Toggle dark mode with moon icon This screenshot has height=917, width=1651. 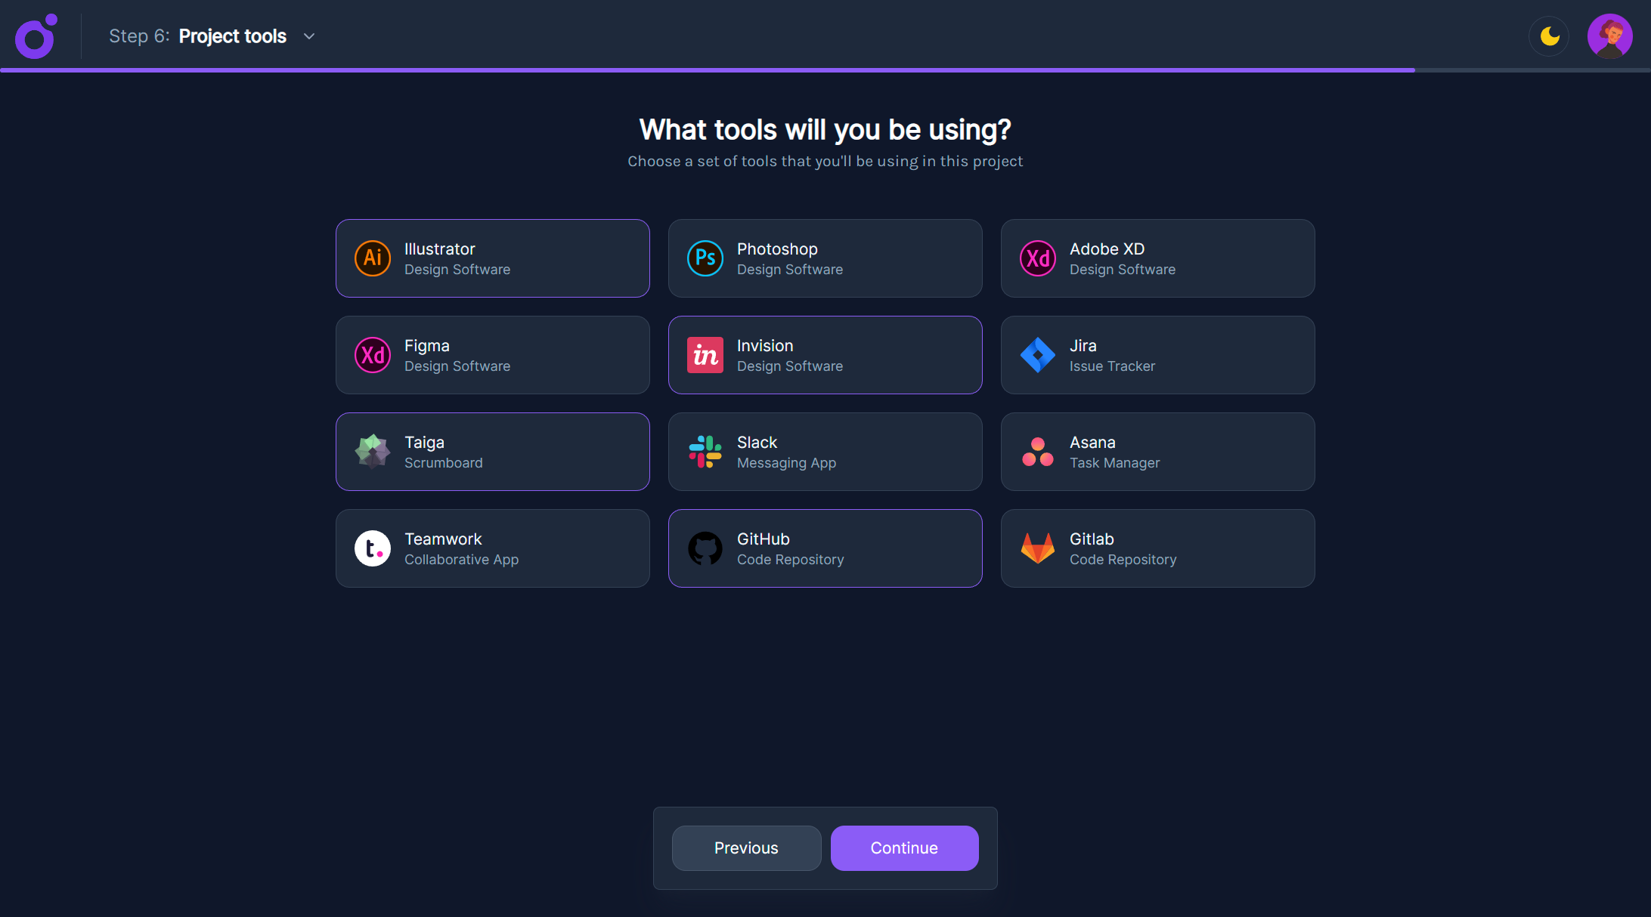point(1550,36)
